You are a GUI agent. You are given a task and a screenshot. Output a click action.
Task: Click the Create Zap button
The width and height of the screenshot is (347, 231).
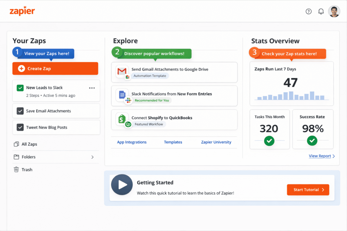coord(55,68)
